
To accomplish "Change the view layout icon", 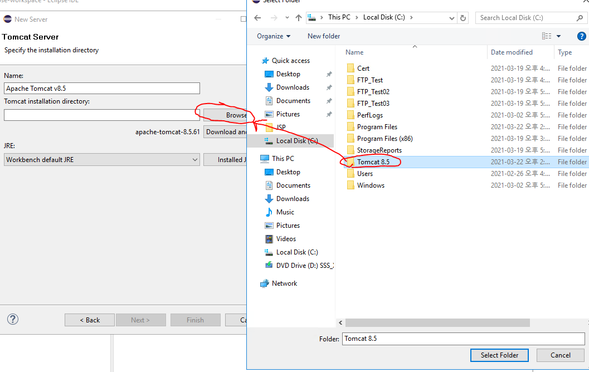I will (x=547, y=36).
